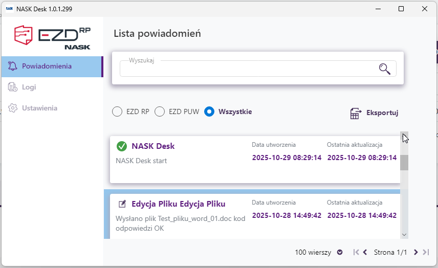Go to the first page of results
This screenshot has width=438, height=268.
[355, 252]
